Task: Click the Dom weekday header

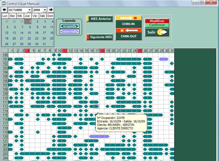Action: 50,16
